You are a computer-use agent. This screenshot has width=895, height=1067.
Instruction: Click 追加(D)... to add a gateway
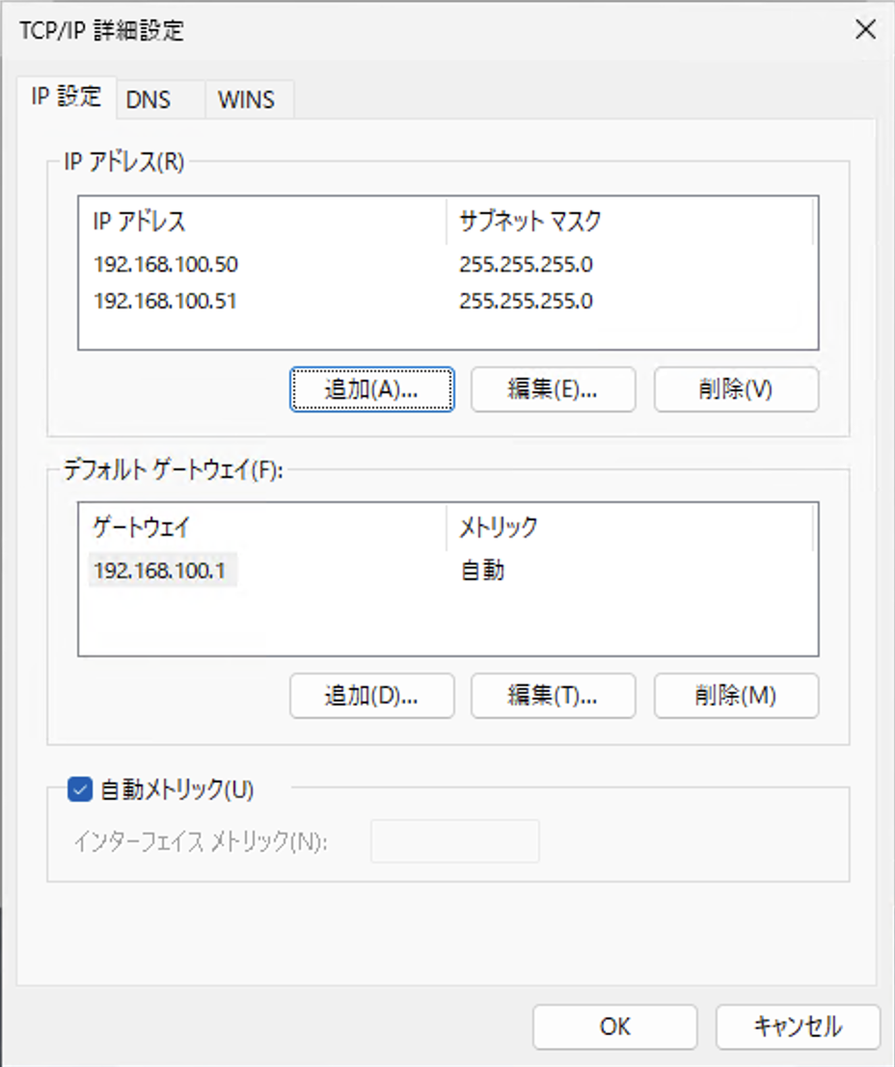pyautogui.click(x=372, y=696)
